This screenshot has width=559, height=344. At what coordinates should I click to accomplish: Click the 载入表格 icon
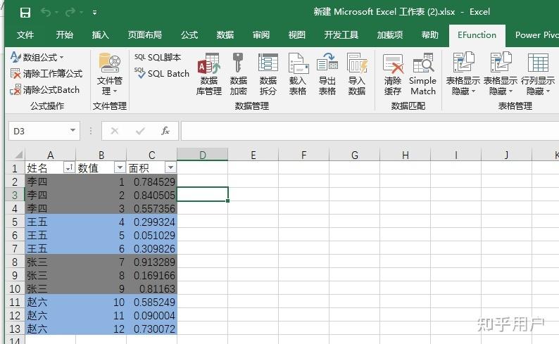point(298,63)
